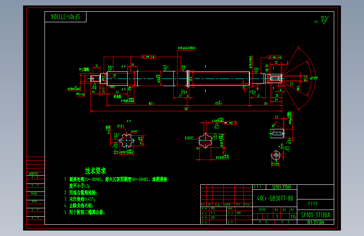This screenshot has height=236, width=364.
Task: Click '101-37130A' text at bottom of title block
Action: coord(315,222)
